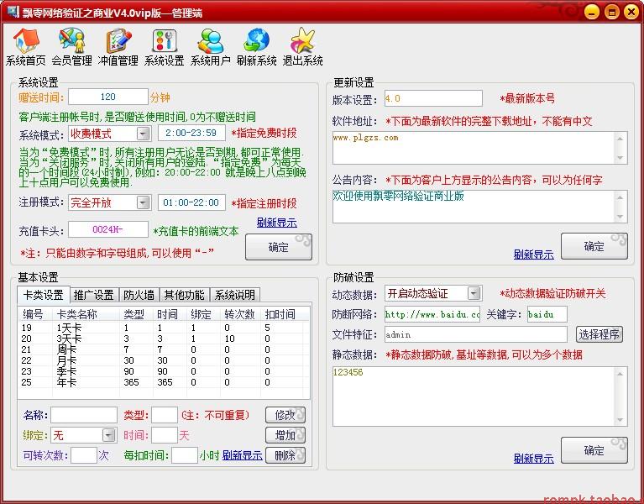644x504 pixels.
Task: Switch to 卡类设置 tab
Action: [44, 295]
